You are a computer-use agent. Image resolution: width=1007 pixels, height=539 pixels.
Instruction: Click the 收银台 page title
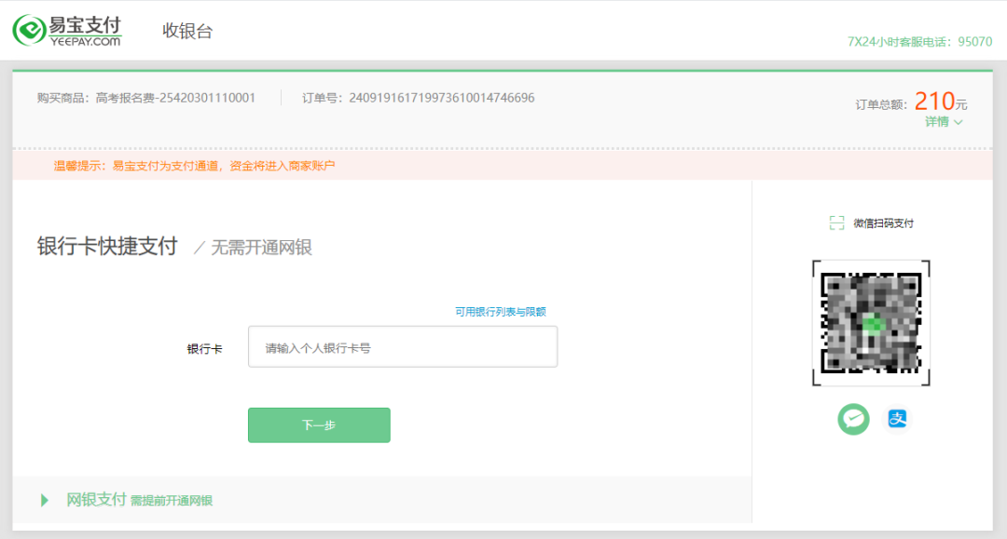click(x=187, y=31)
